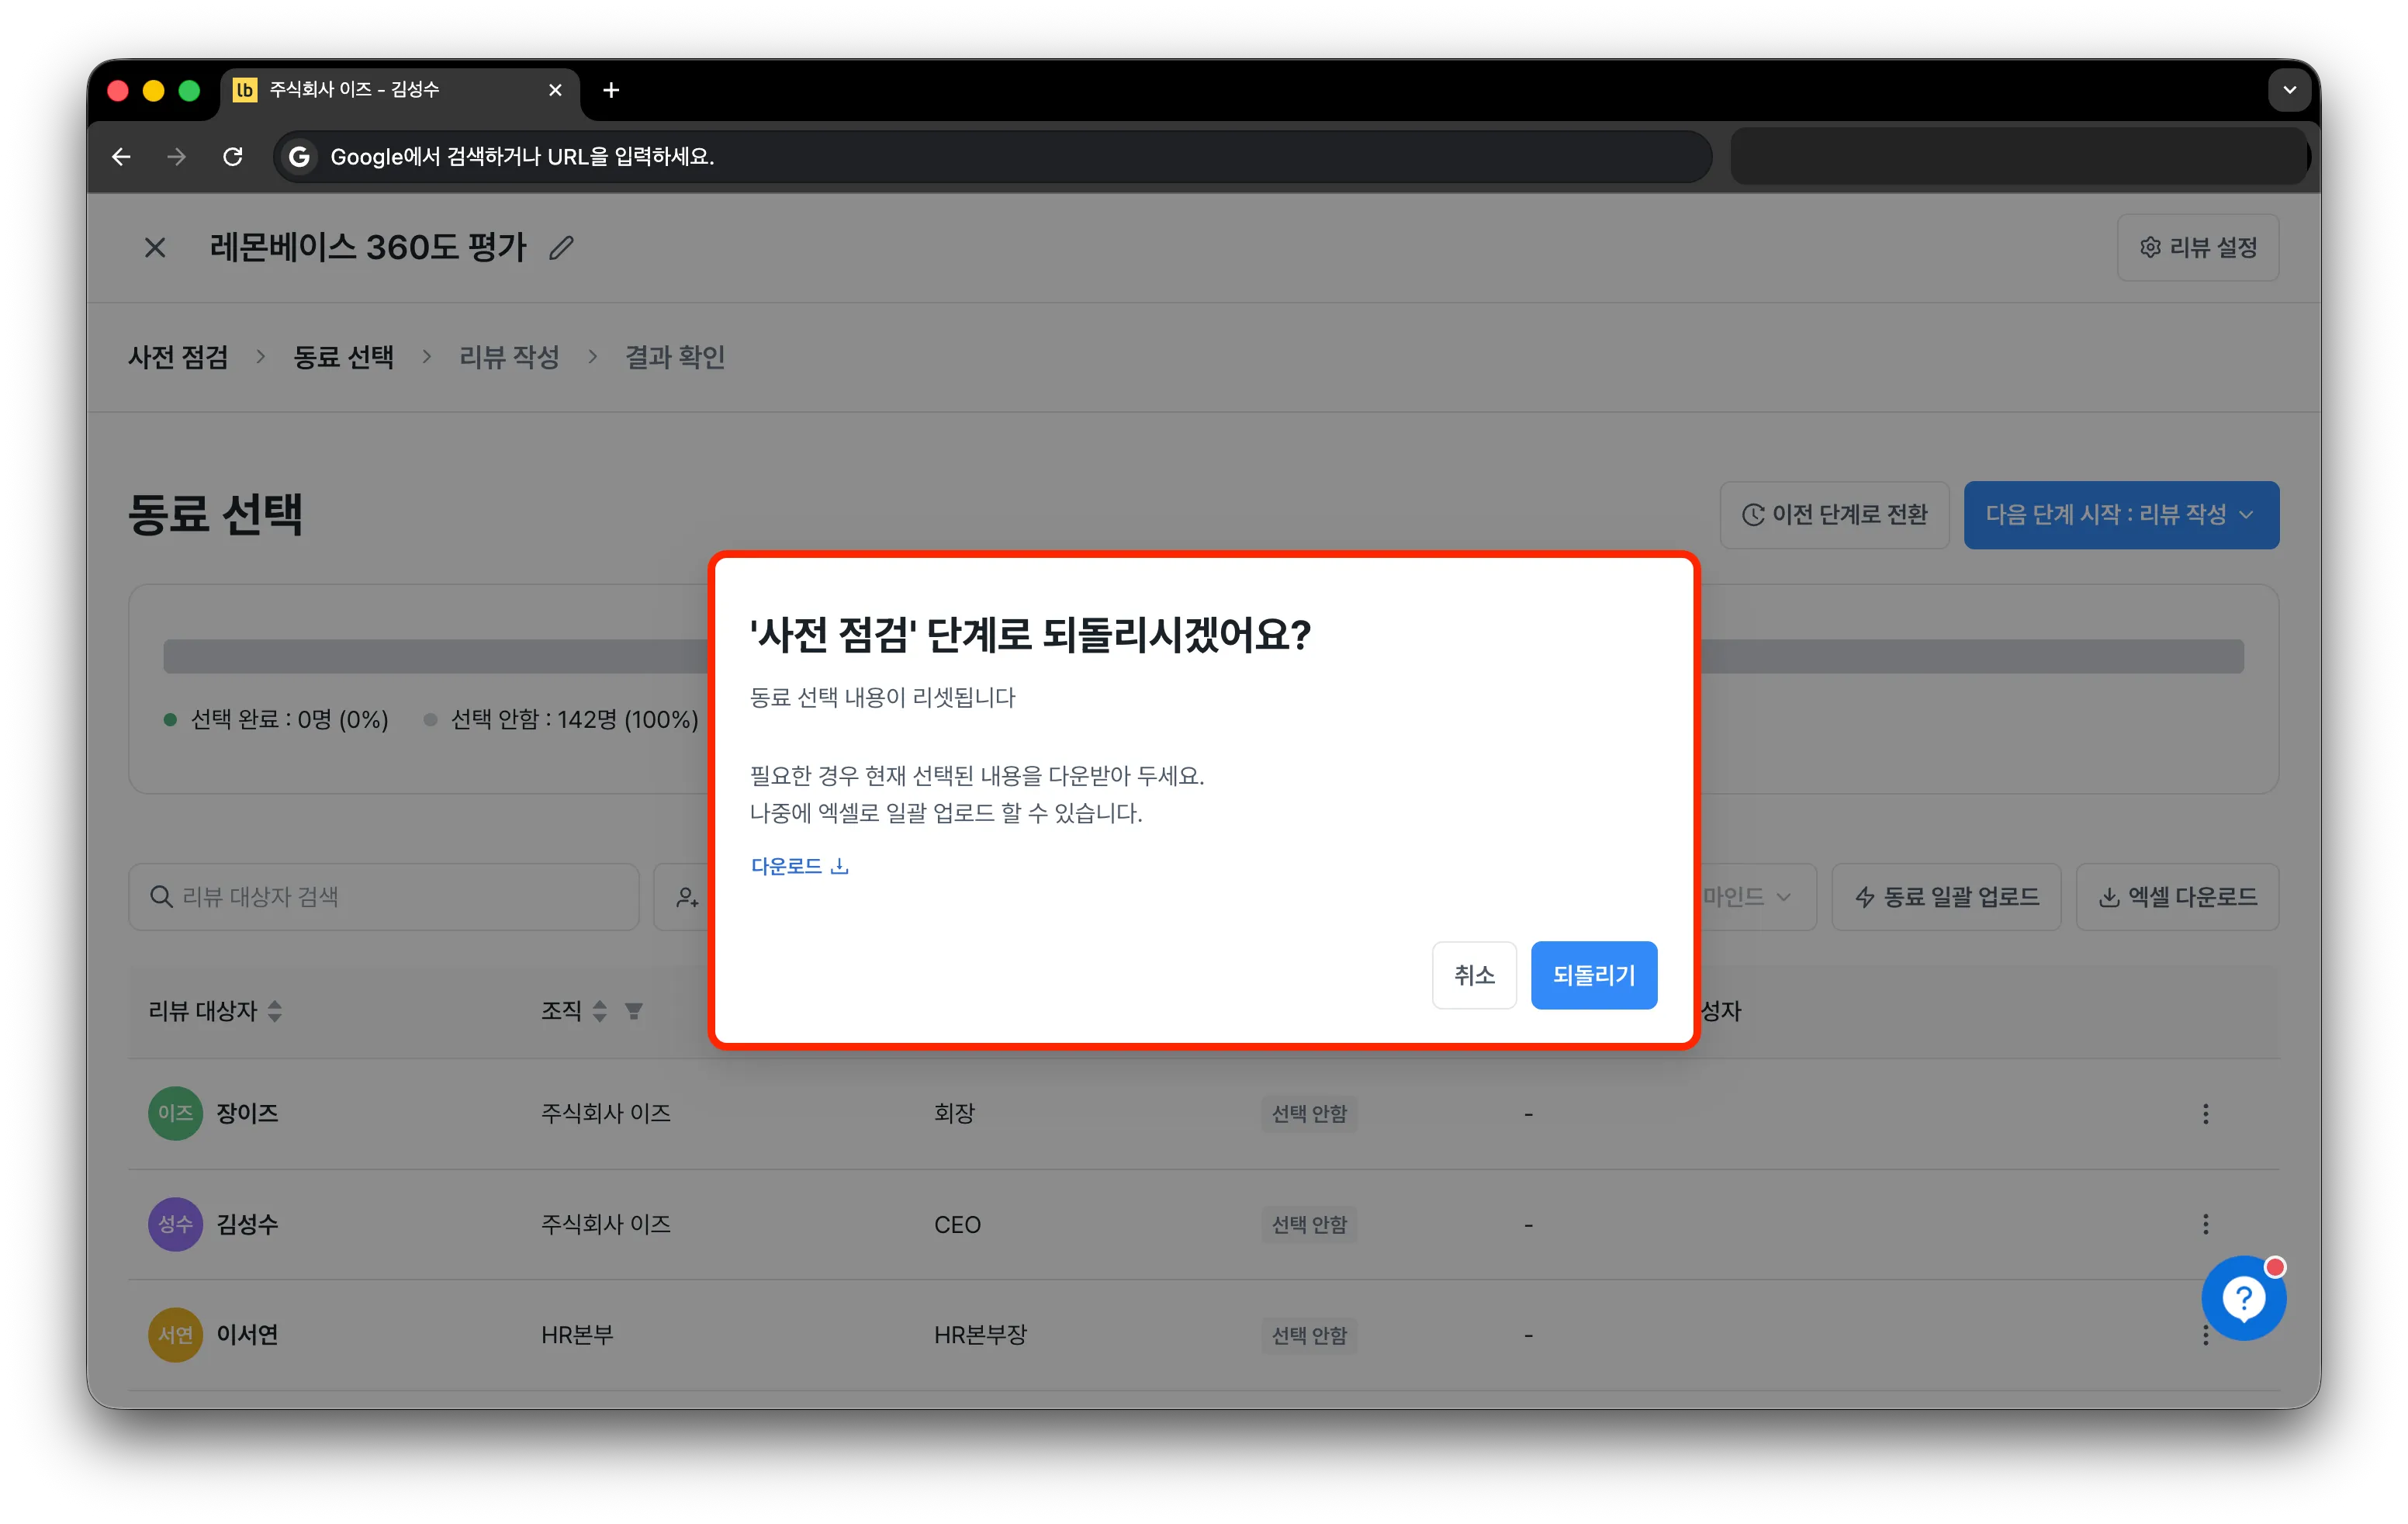
Task: Edit review title with pencil icon
Action: click(561, 247)
